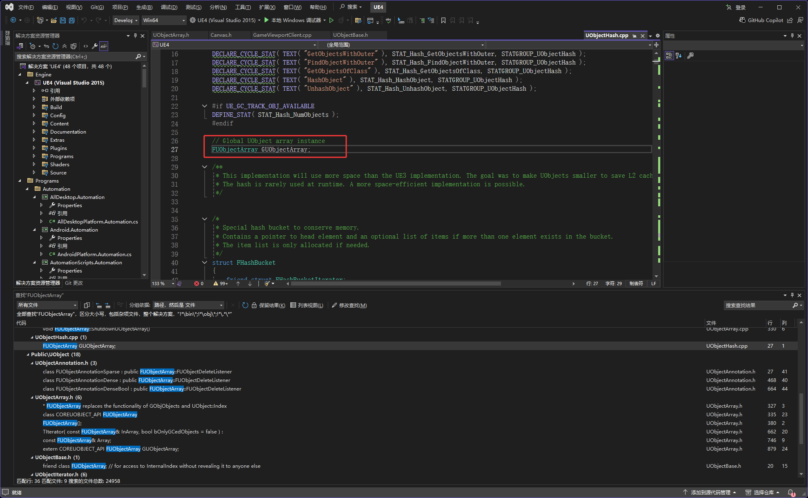Switch to the UObjectArray.h tab
Screen dimensions: 808x498
tap(171, 35)
